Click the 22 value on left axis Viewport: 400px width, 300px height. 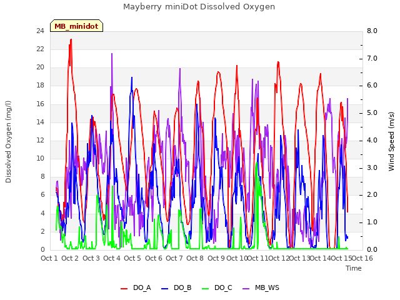click(x=40, y=49)
